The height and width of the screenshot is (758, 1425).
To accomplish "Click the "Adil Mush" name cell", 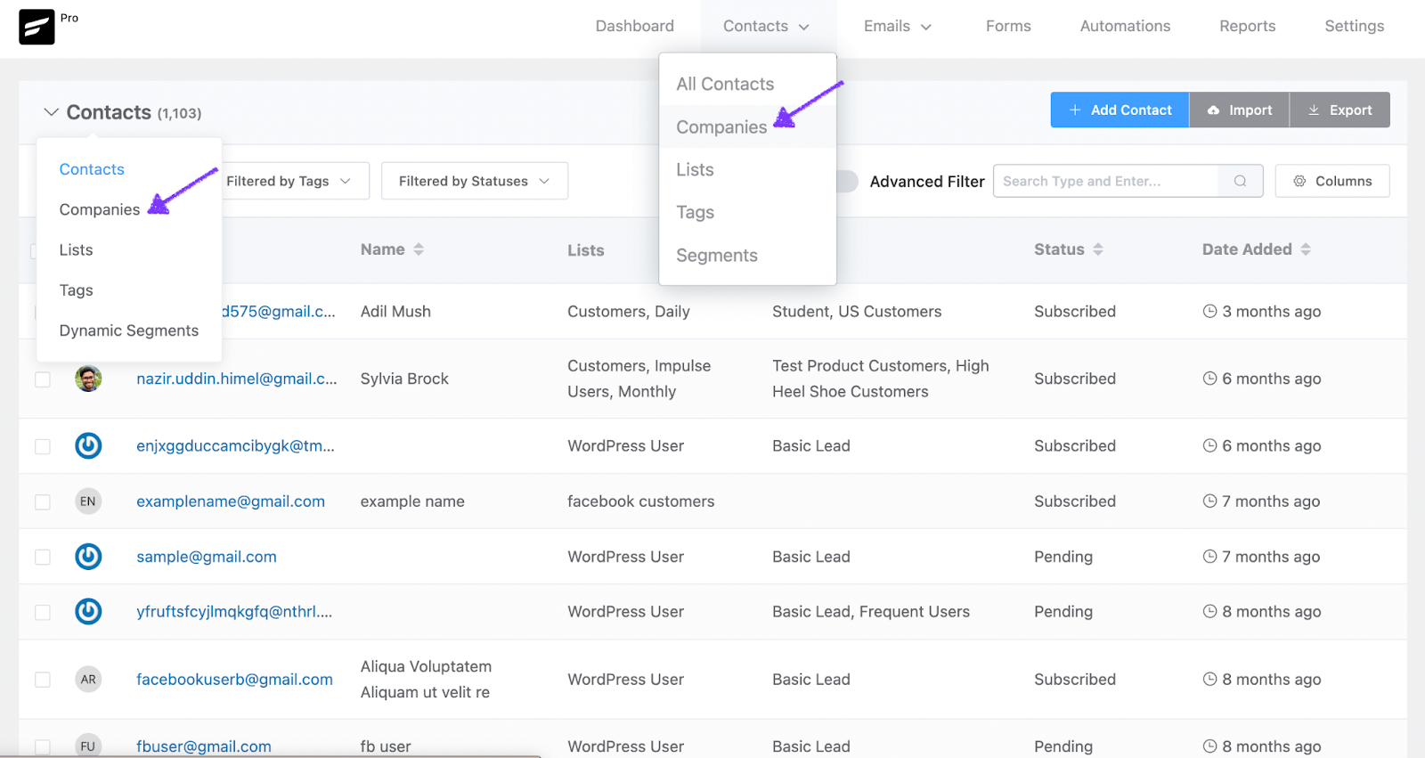I will coord(395,312).
